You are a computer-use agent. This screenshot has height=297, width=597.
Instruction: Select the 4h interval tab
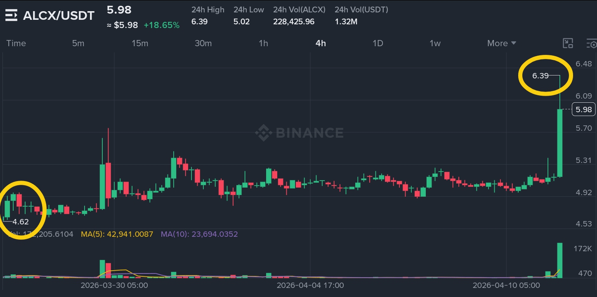pos(321,43)
